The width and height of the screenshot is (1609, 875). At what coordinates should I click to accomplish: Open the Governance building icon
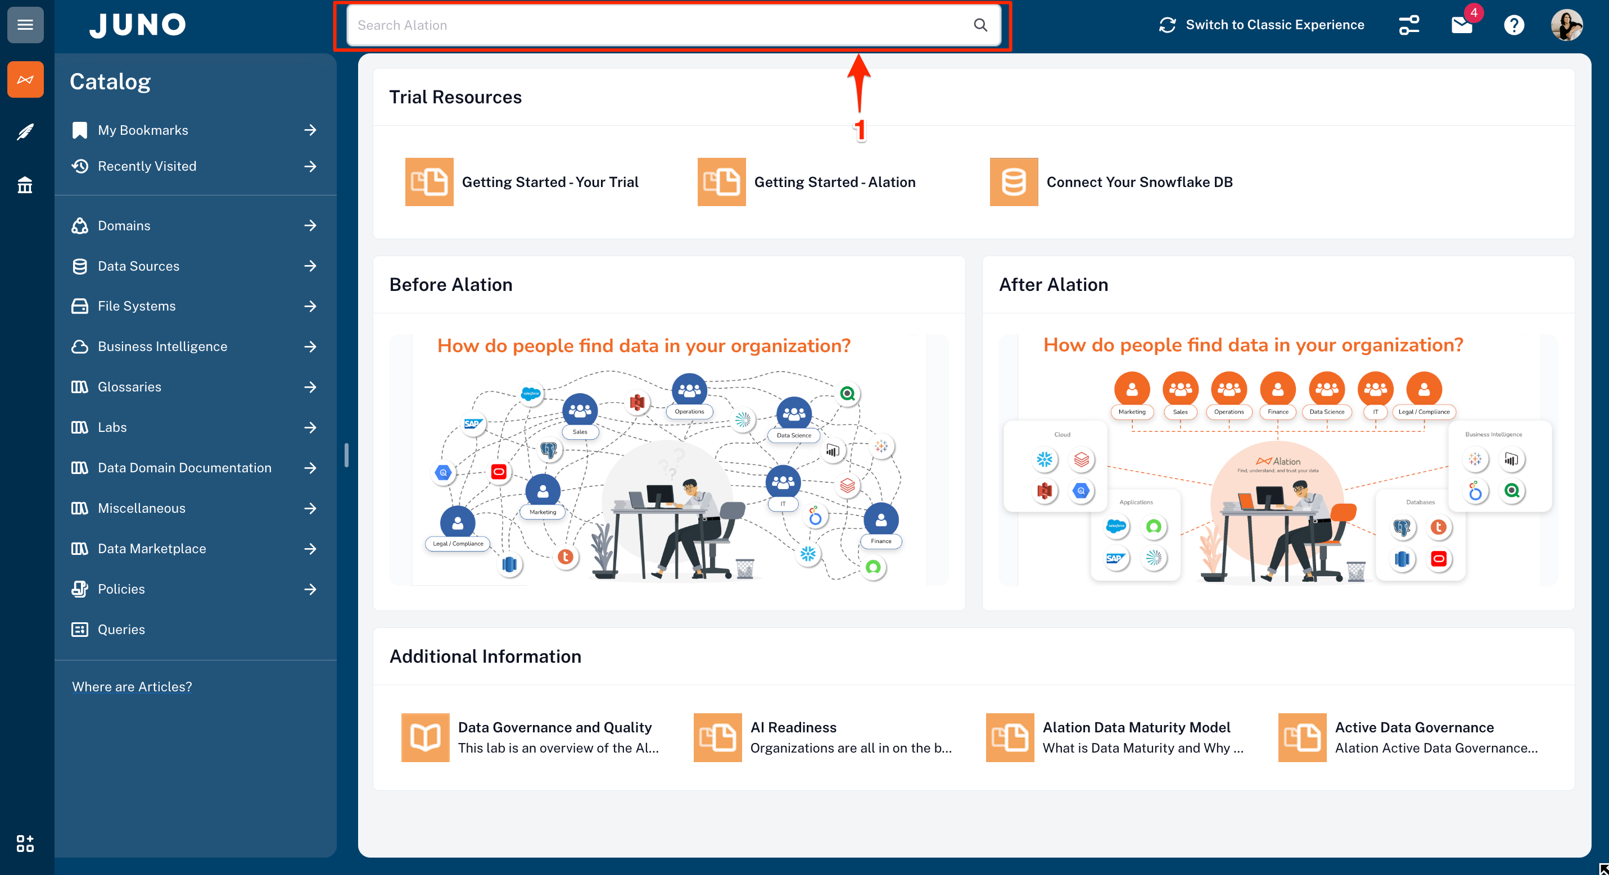click(x=25, y=185)
